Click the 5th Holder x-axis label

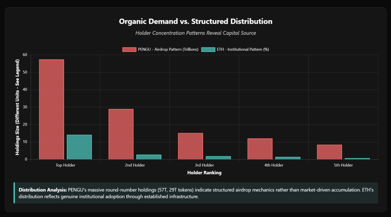[343, 165]
